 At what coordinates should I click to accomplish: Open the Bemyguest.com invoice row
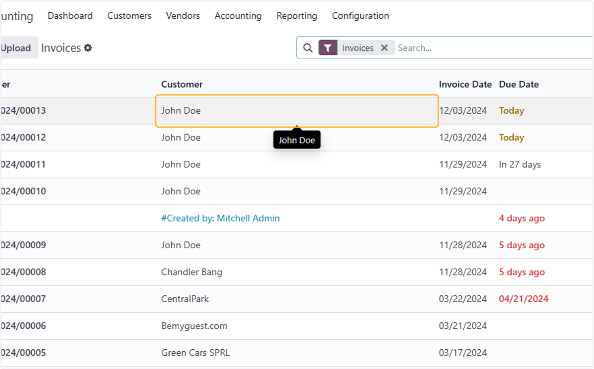click(297, 325)
